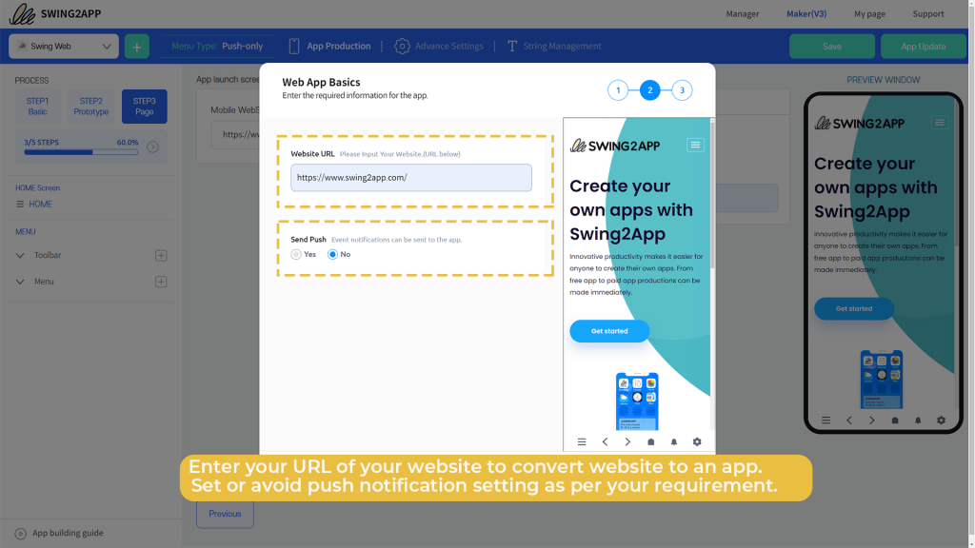Expand the Toolbar section chevron

pos(20,255)
